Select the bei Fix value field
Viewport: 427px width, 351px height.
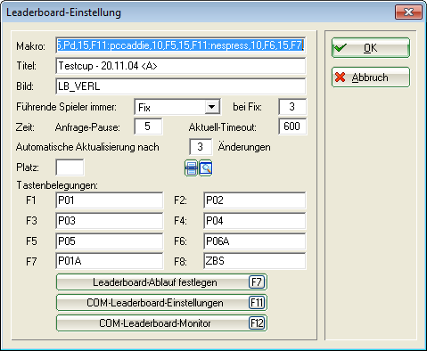point(292,107)
